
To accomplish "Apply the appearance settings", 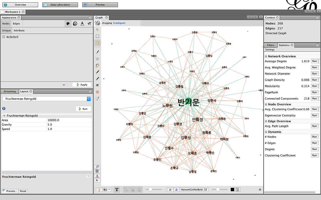I will click(x=82, y=85).
